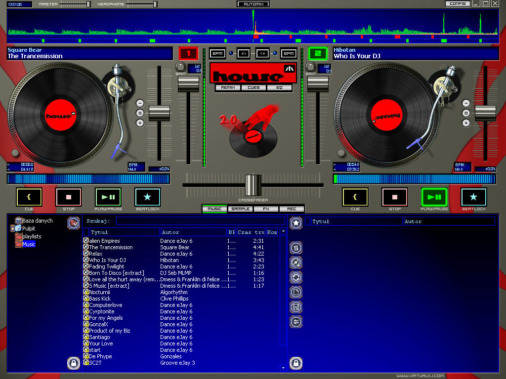Screen dimensions: 506x379
Task: Click the video TV icon in browser
Action: (x=74, y=223)
